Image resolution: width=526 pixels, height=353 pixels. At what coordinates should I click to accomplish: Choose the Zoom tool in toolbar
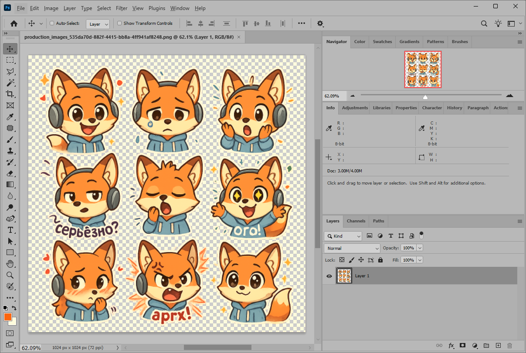pos(10,275)
